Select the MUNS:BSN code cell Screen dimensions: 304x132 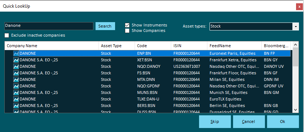tap(153, 92)
